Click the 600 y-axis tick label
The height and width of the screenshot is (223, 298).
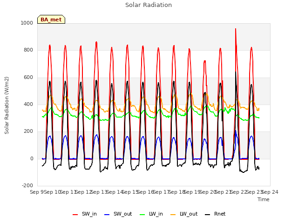28,78
